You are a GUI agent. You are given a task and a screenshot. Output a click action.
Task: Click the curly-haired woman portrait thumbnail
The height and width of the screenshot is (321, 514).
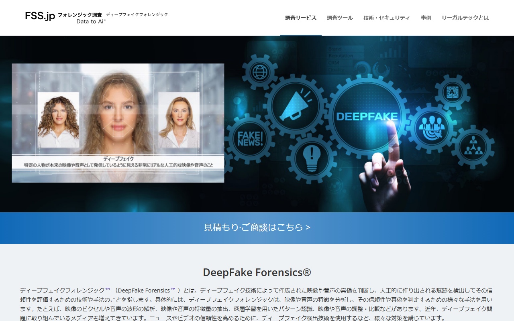point(58,120)
